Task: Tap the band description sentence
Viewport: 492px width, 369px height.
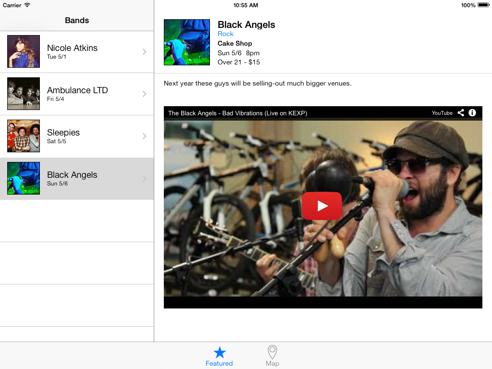Action: tap(258, 84)
